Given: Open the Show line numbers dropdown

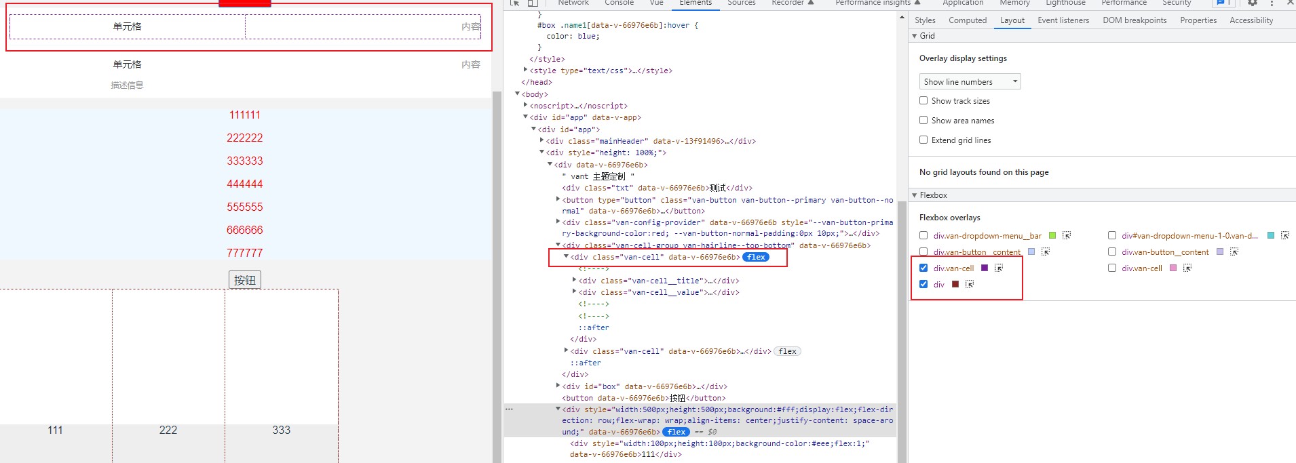Looking at the screenshot, I should pyautogui.click(x=970, y=82).
